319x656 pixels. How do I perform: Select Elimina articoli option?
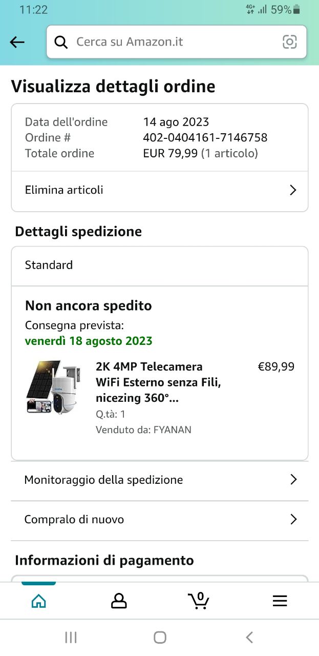coord(64,190)
